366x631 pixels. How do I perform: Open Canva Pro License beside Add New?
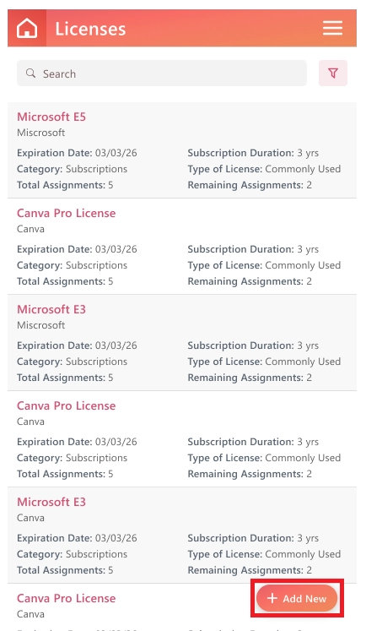[x=67, y=598]
